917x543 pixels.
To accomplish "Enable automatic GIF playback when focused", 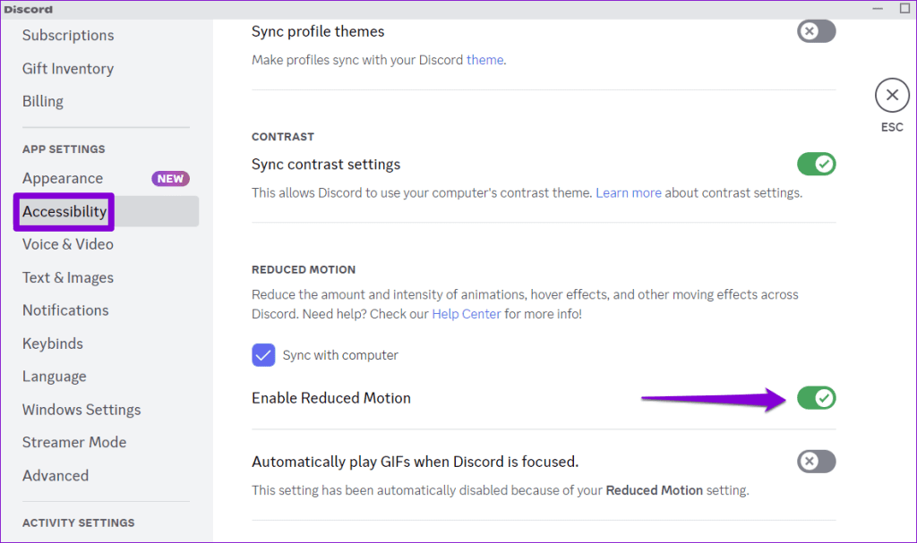I will click(x=816, y=461).
